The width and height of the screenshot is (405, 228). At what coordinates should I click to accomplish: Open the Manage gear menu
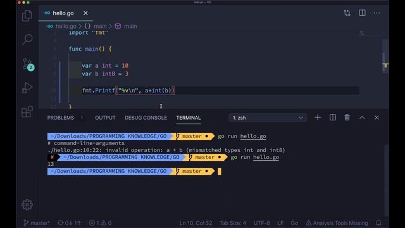27,205
